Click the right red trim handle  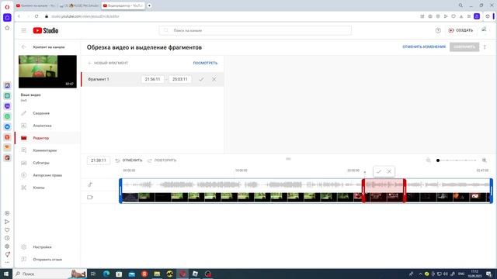click(405, 191)
